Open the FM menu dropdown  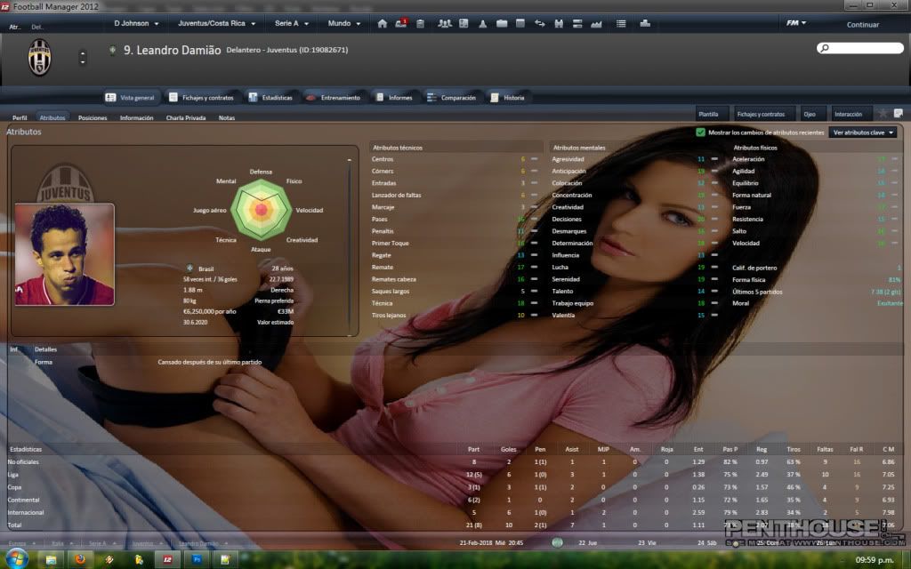(796, 23)
